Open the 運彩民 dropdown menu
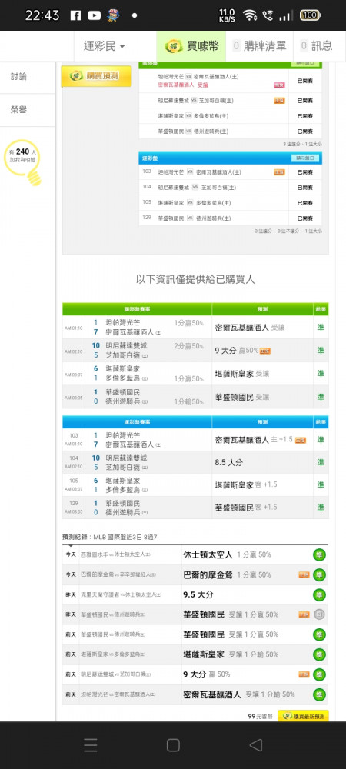Viewport: 346px width, 769px height. coord(105,46)
